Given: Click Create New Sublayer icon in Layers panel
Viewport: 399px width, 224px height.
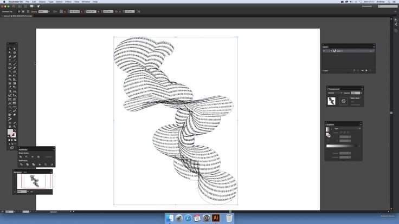Looking at the screenshot, I should coord(362,70).
